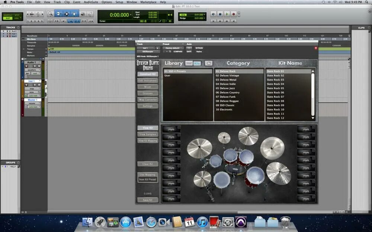372x232 pixels.
Task: Click Return to Zero transport button
Action: pyautogui.click(x=213, y=21)
